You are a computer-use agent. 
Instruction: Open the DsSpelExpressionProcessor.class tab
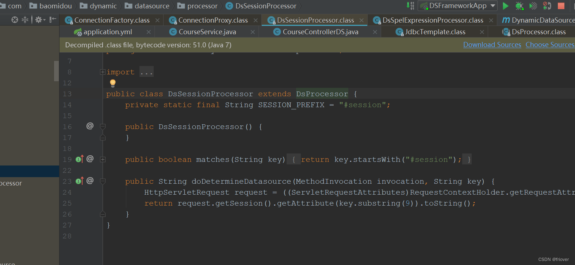pyautogui.click(x=433, y=20)
